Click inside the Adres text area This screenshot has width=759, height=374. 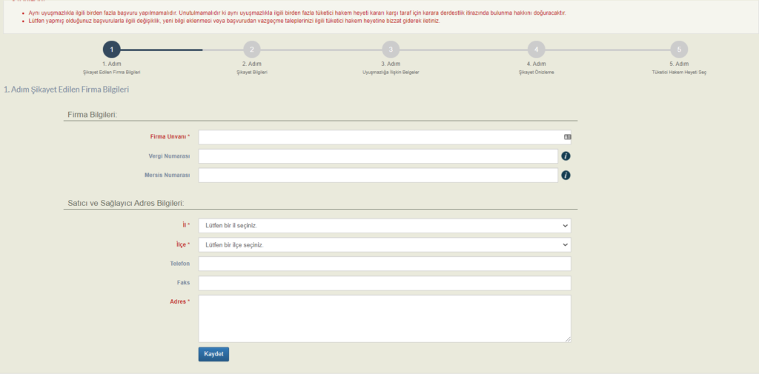384,318
